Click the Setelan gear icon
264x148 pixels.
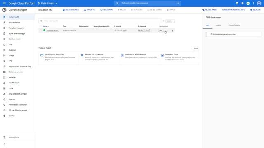(x=5, y=116)
